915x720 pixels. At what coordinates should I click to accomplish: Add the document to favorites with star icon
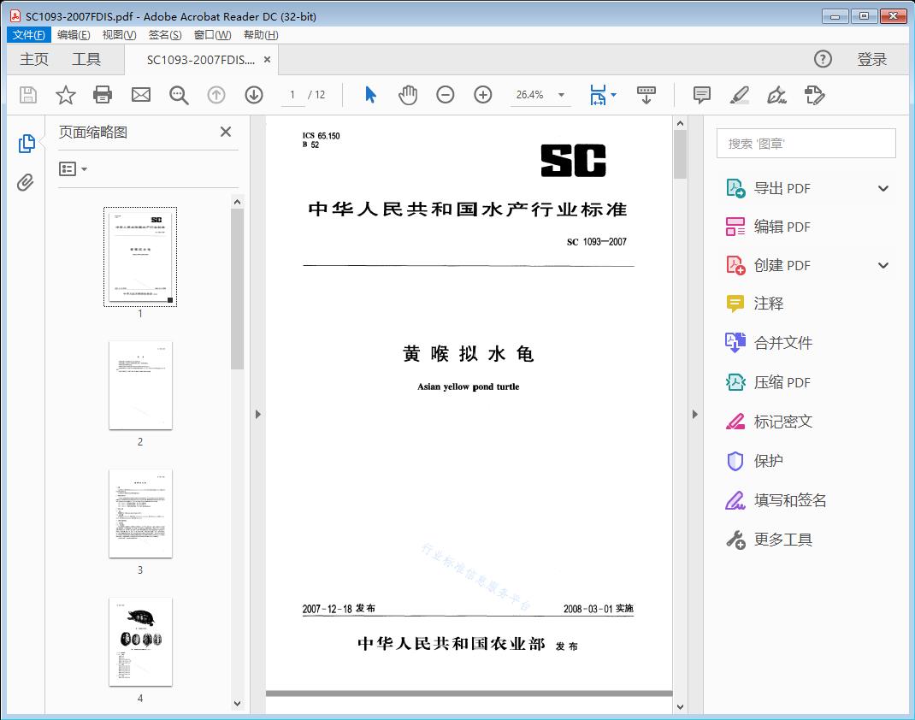click(x=65, y=95)
